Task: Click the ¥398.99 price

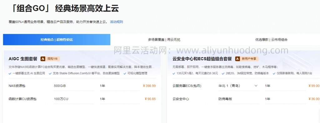Action: coord(149,86)
